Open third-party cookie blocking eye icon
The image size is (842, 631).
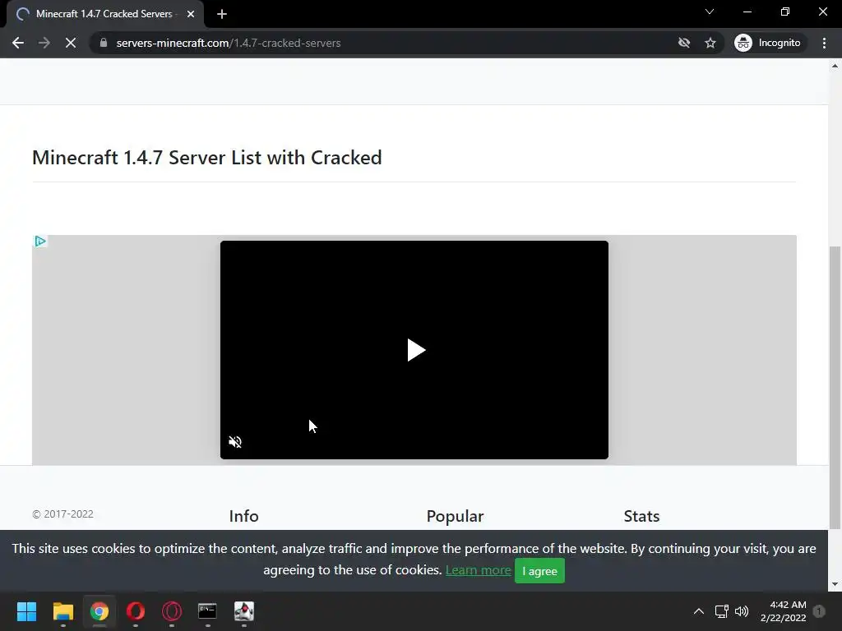point(683,43)
